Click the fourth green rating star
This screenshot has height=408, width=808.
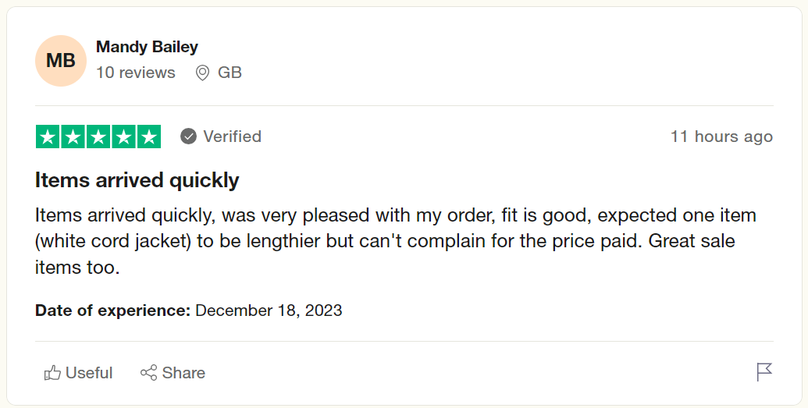tap(123, 137)
